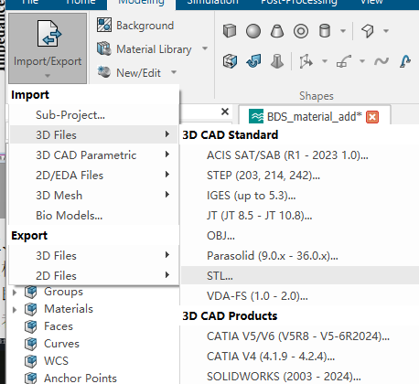Click the Import/Export button
Viewport: 419px width, 384px height.
coord(48,48)
